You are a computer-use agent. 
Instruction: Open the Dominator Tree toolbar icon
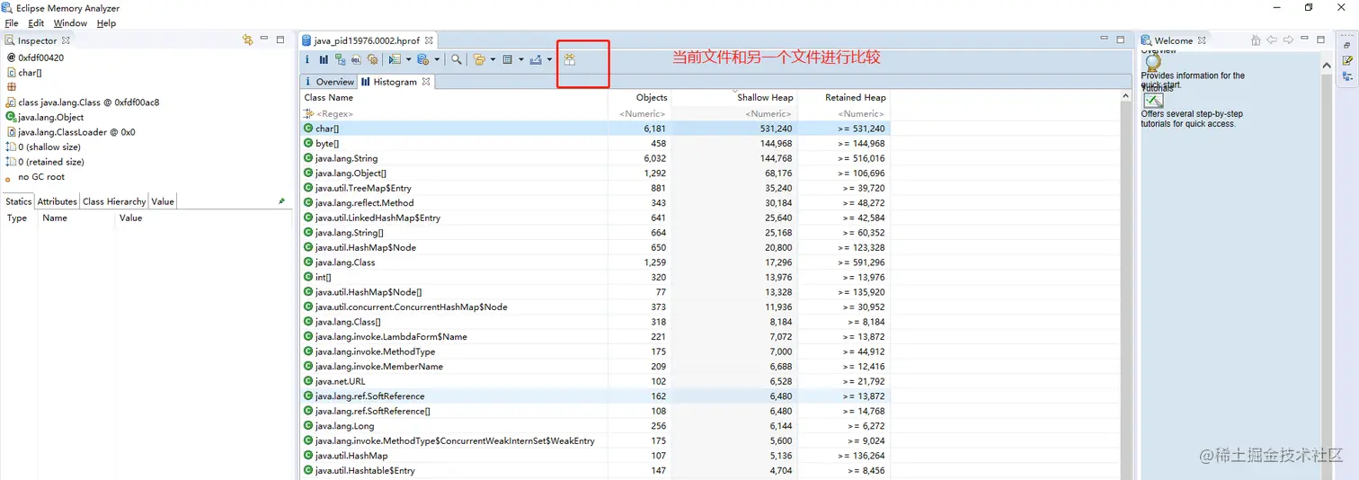click(341, 59)
